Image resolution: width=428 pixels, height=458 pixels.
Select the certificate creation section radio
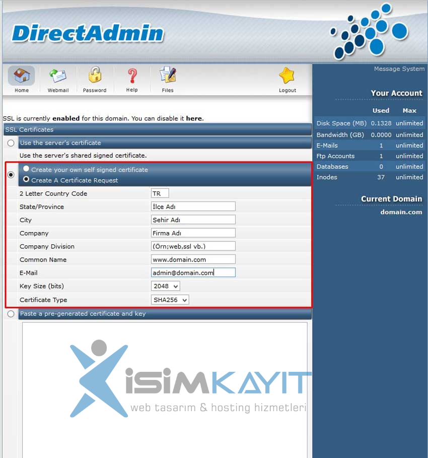11,175
